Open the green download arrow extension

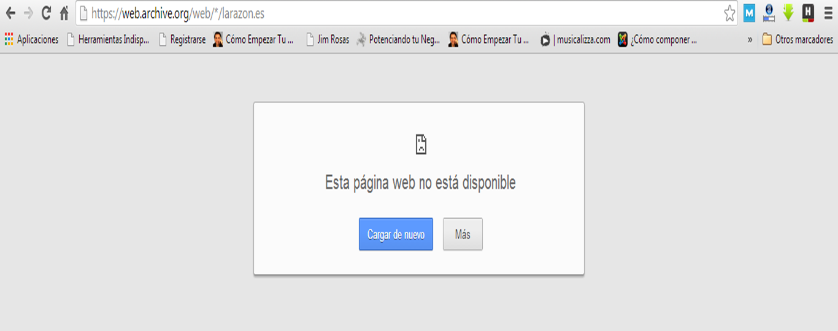point(788,13)
